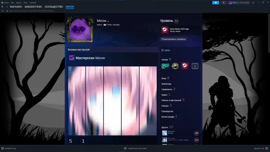The image size is (270, 152).
Task: Click the small workshop avatar beside Мастерская
Action: point(72,58)
